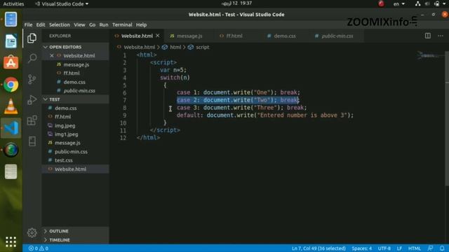
Task: Open the Run and Debug view
Action: [32, 99]
